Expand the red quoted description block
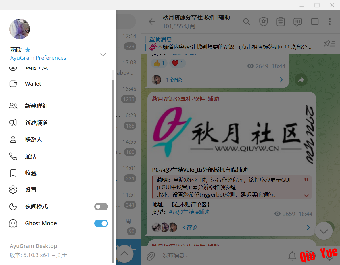The image size is (340, 265). pyautogui.click(x=306, y=195)
